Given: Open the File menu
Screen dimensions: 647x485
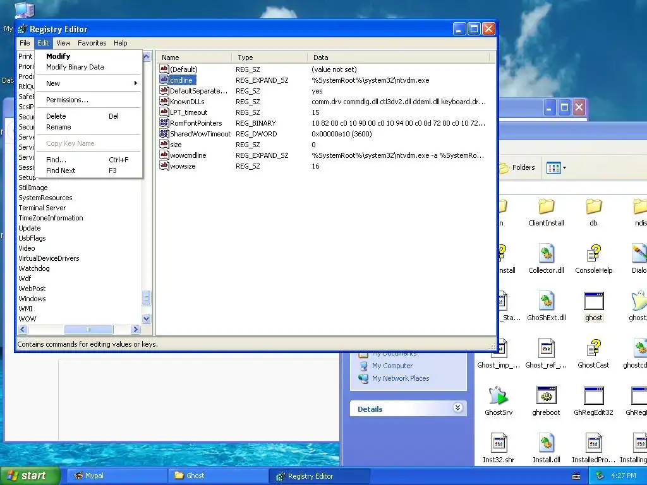Looking at the screenshot, I should point(25,43).
